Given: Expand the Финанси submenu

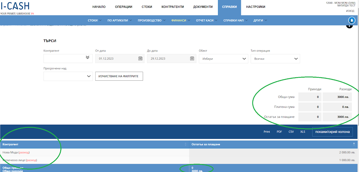Looking at the screenshot, I should point(181,20).
